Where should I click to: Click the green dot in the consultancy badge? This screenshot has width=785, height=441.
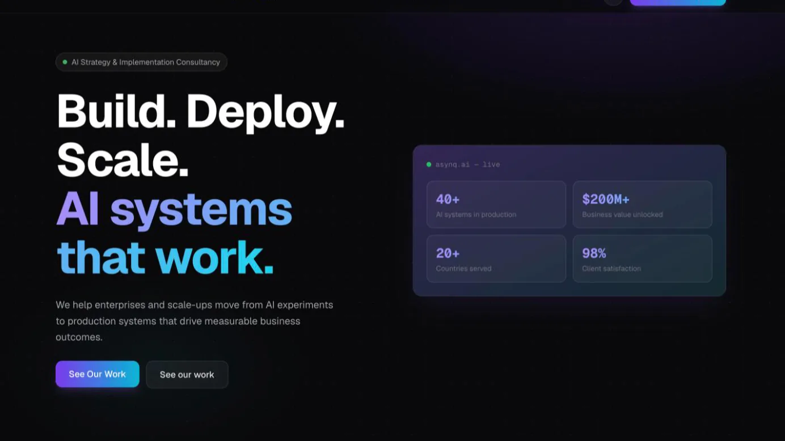click(65, 62)
